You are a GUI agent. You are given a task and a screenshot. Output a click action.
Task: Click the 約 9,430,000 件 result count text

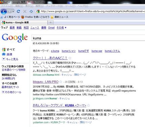46,43
